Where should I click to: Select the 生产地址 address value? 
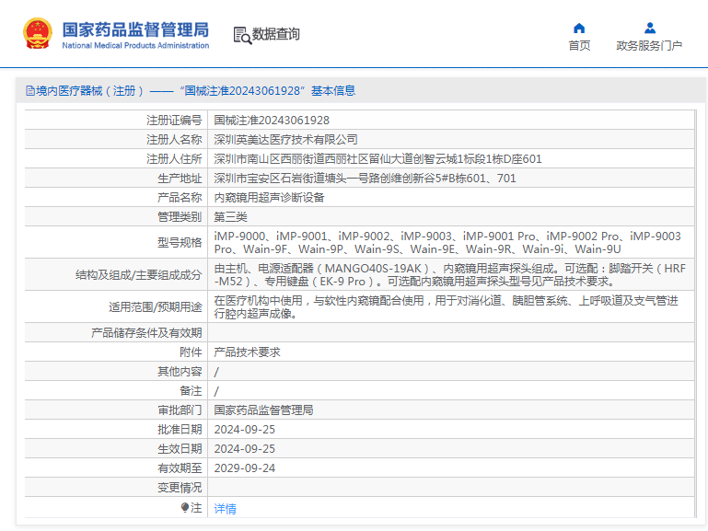click(365, 179)
